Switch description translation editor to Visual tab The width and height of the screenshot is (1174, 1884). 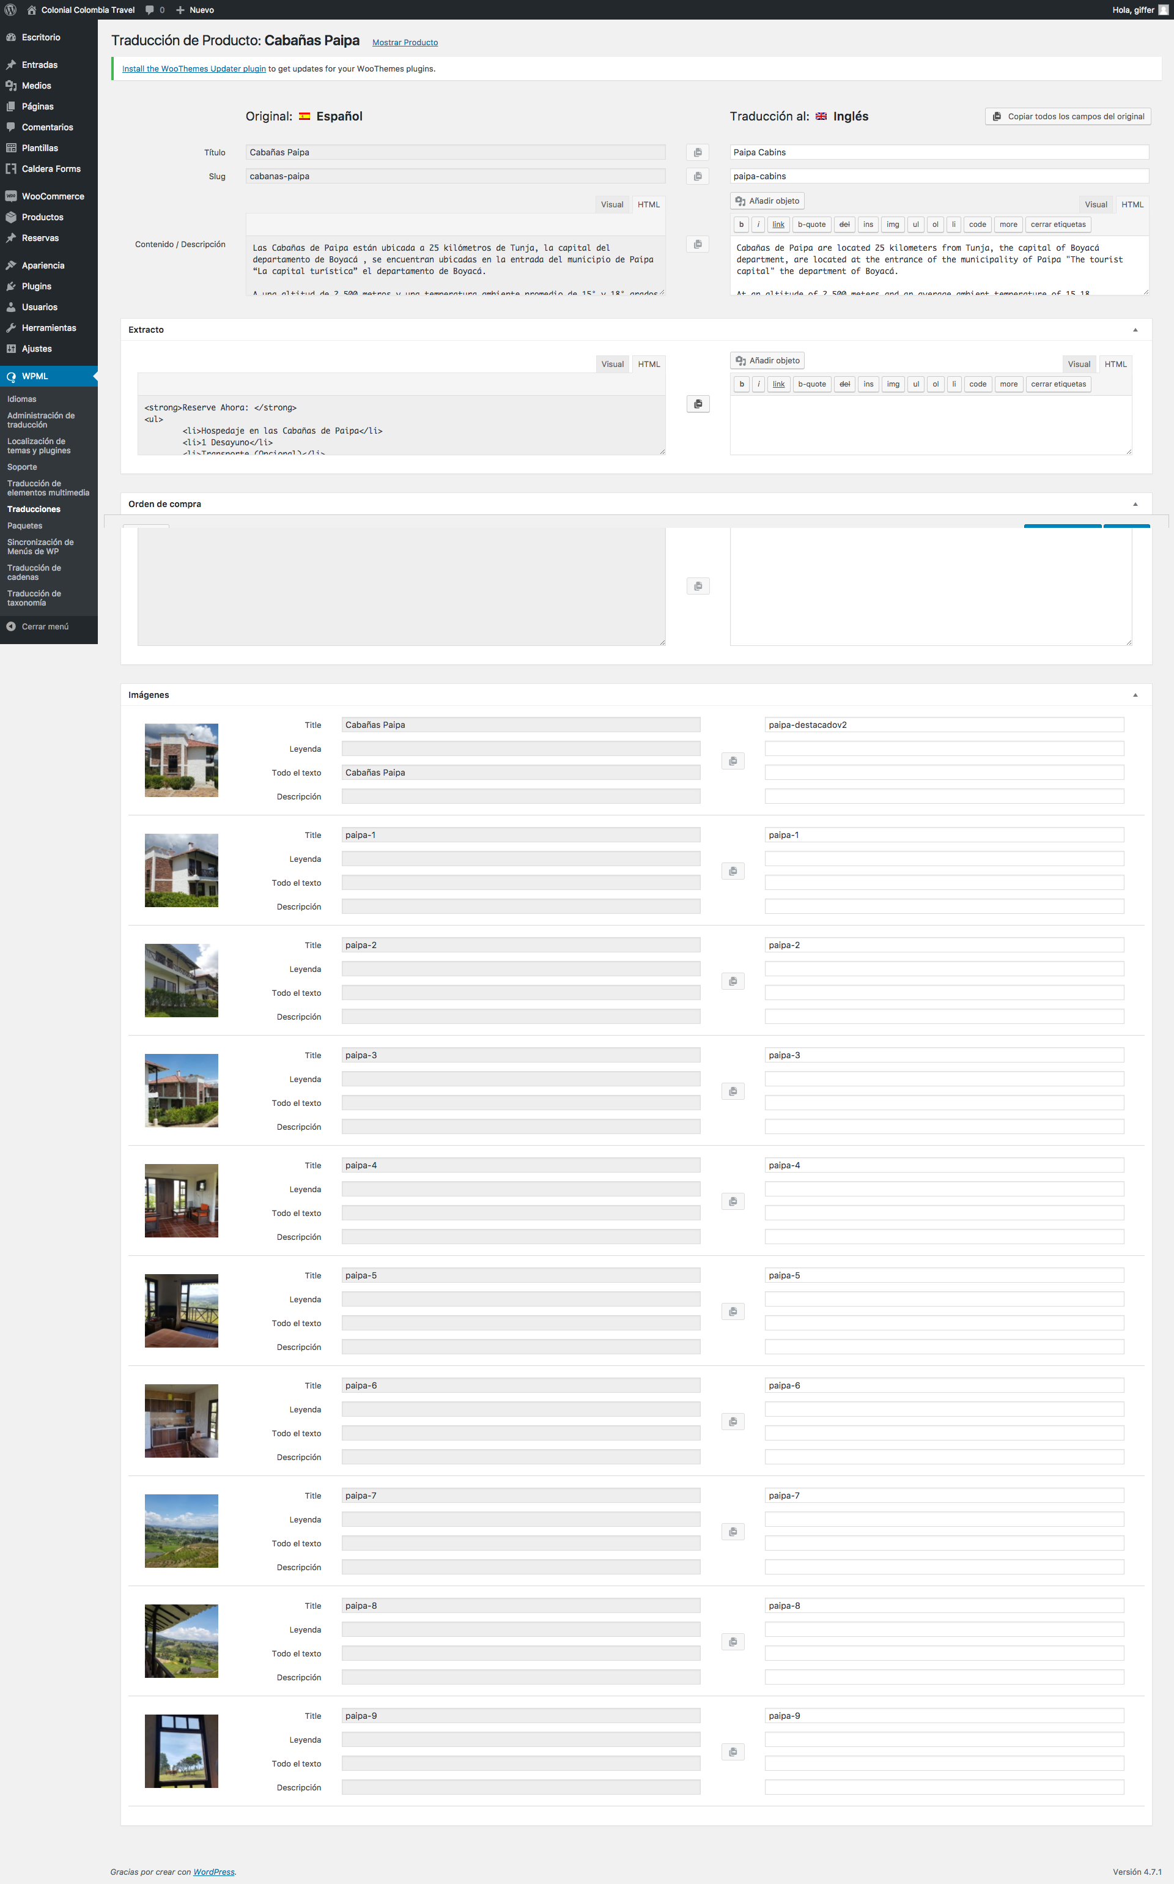coord(1096,205)
